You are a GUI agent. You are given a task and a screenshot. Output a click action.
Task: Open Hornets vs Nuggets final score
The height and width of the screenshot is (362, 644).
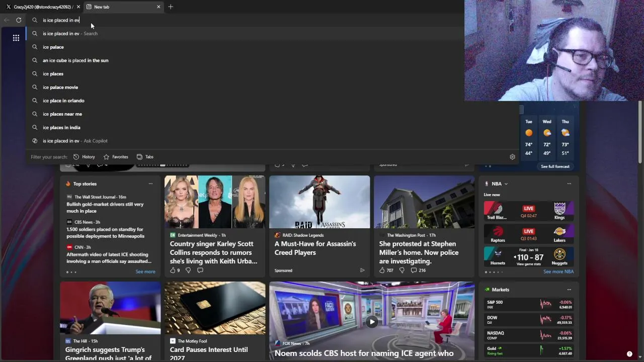tap(528, 257)
